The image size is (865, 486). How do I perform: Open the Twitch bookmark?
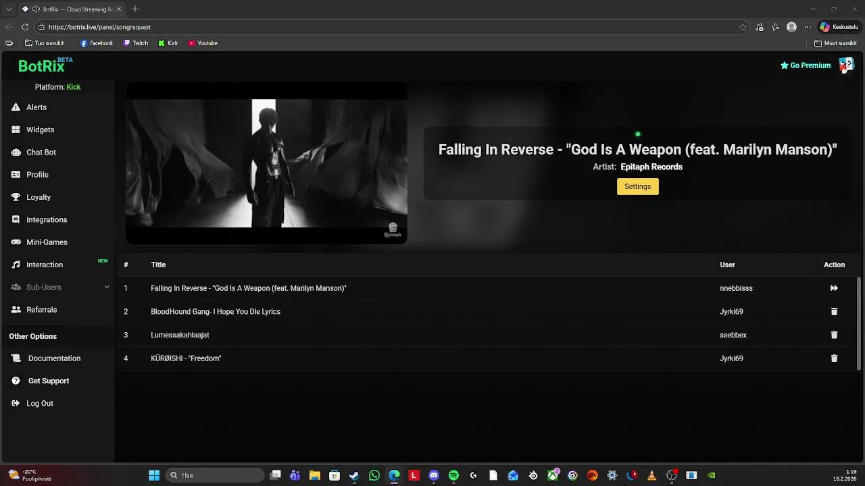(x=136, y=43)
